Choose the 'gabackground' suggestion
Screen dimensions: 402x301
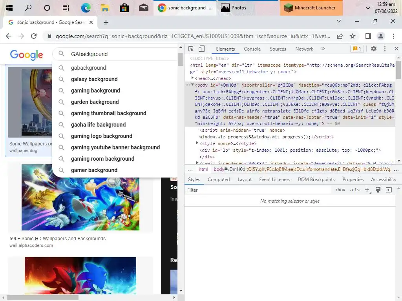[x=115, y=68]
